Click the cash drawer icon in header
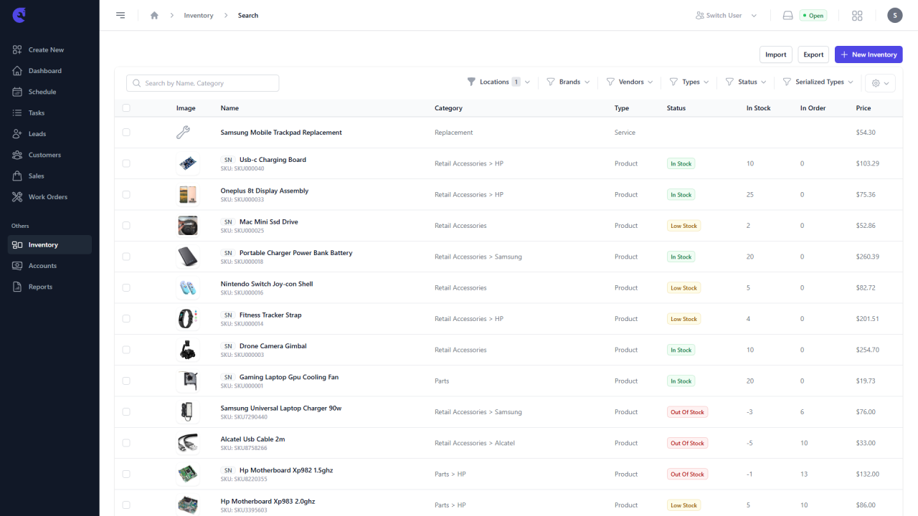 pyautogui.click(x=787, y=15)
